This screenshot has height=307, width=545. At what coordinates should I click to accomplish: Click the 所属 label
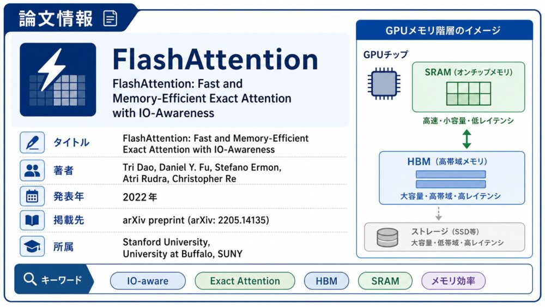[x=63, y=247]
